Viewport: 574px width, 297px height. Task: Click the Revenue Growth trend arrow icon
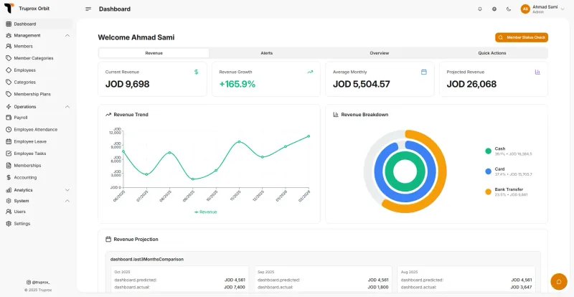(310, 72)
